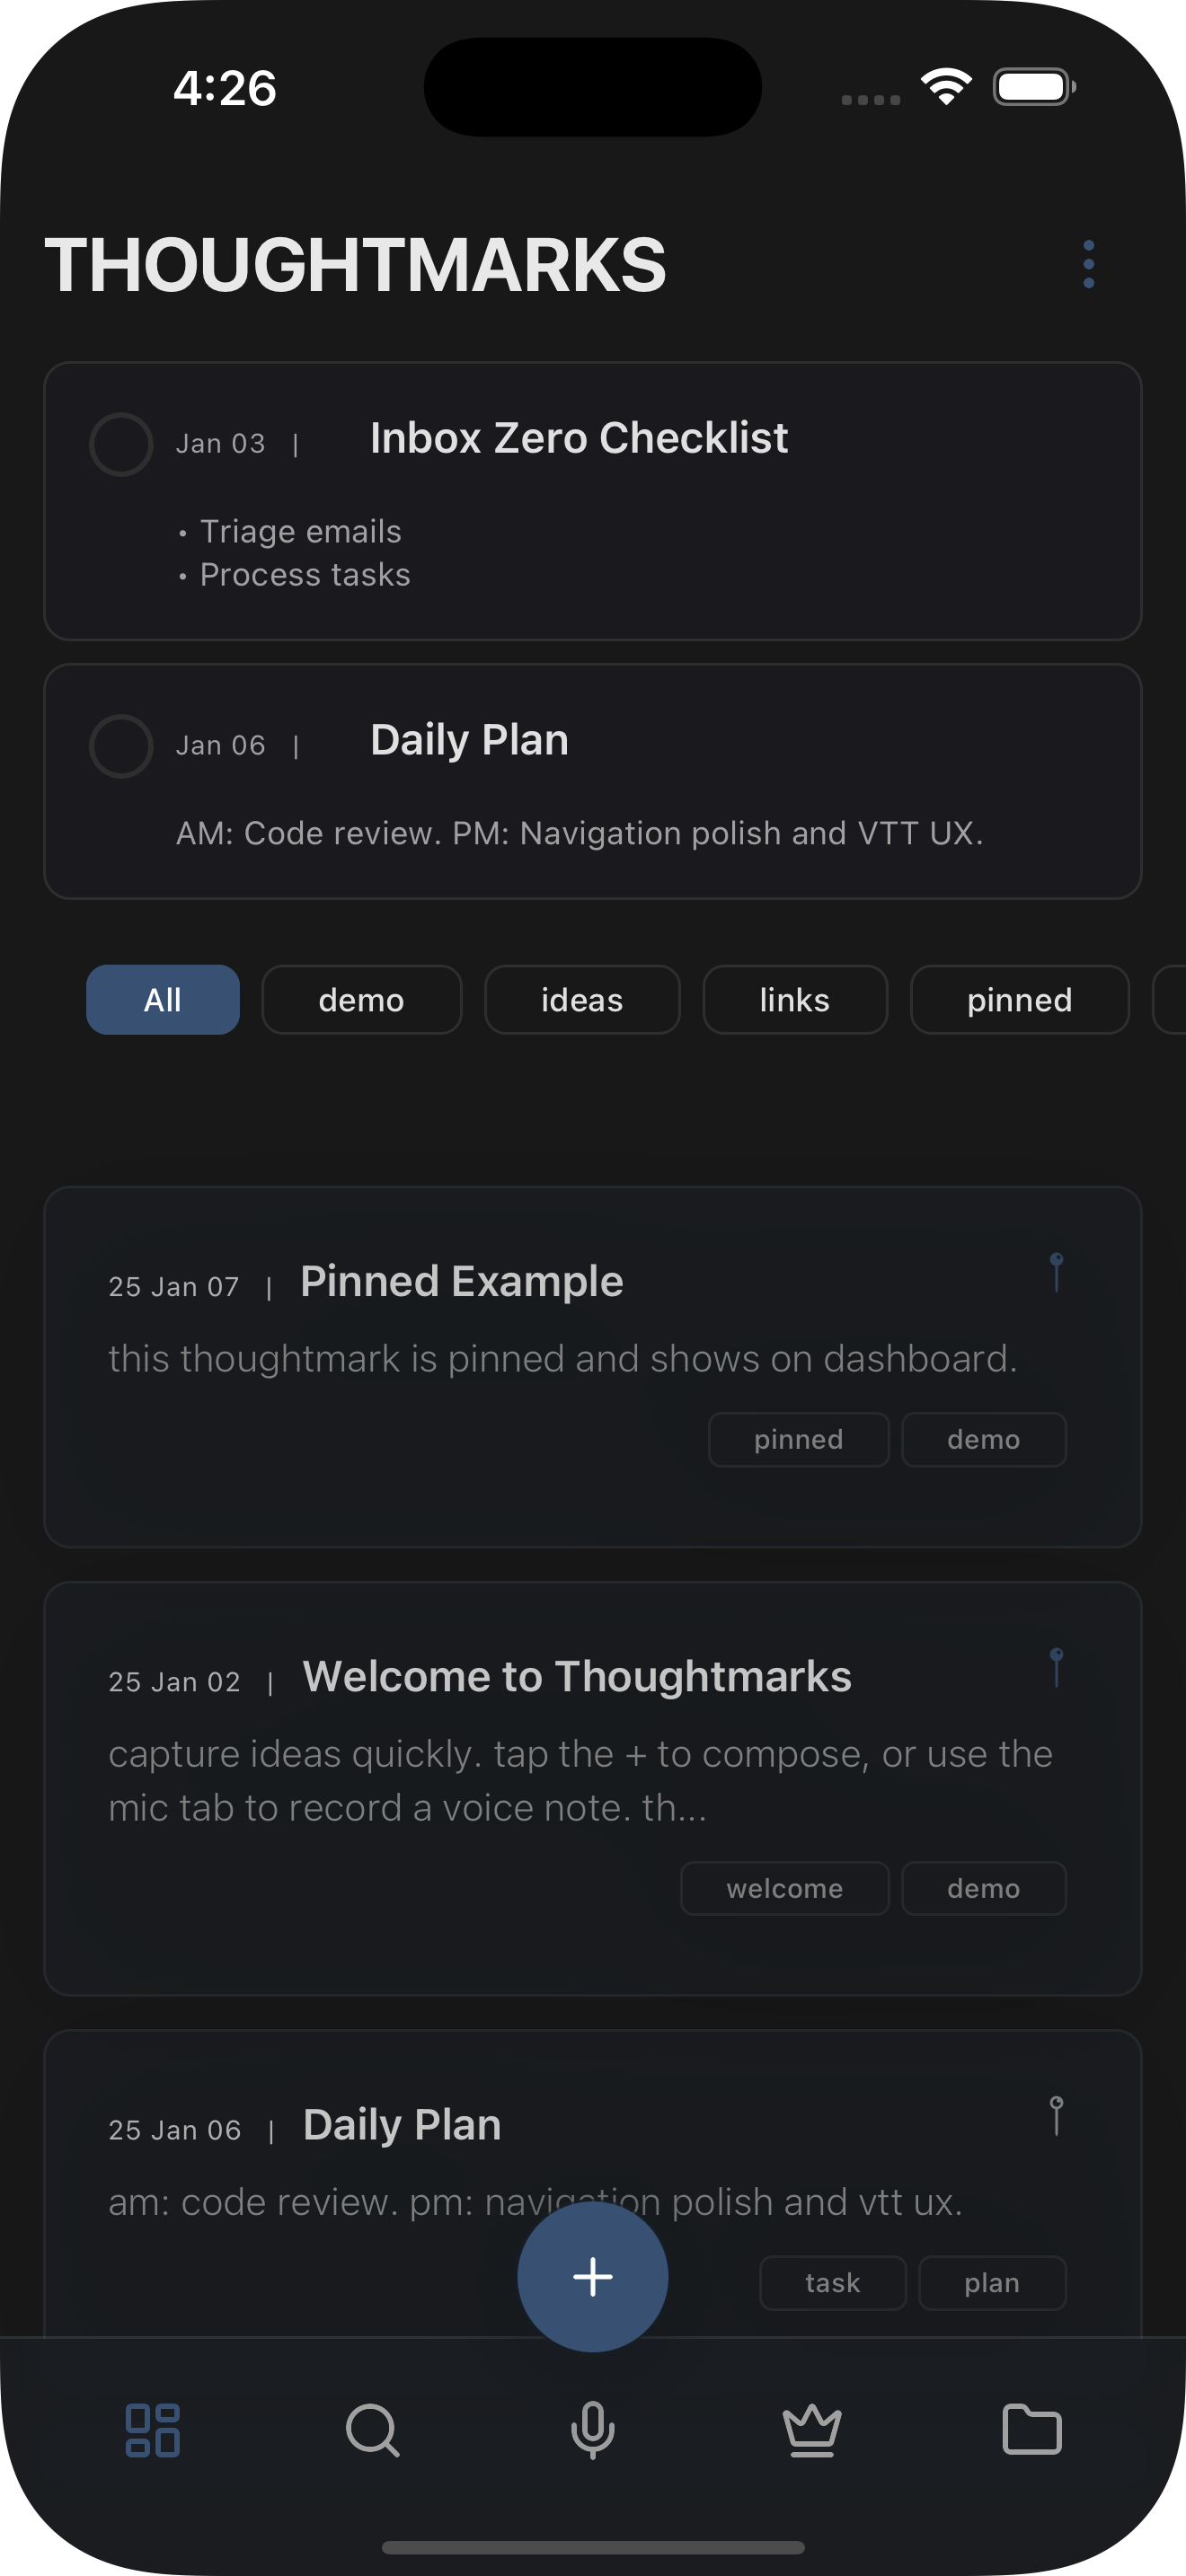Select the search icon in bottom navigation
The height and width of the screenshot is (2576, 1186).
(x=371, y=2430)
